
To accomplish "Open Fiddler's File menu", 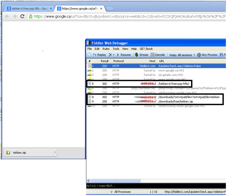I will [89, 49].
